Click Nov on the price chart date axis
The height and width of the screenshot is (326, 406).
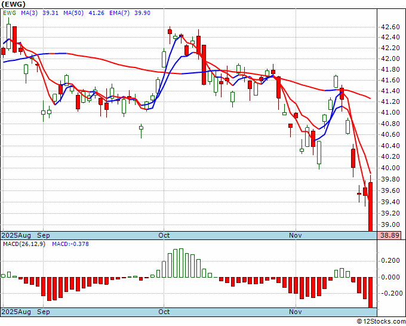(x=296, y=235)
